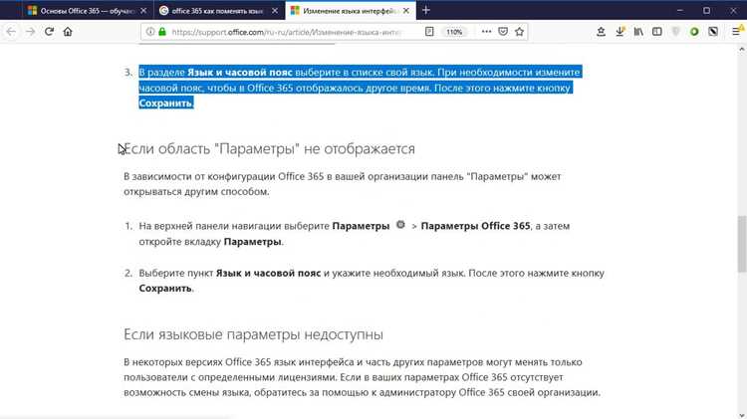Screen dimensions: 747x419
Task: Open the Firefox home page
Action: tap(68, 32)
